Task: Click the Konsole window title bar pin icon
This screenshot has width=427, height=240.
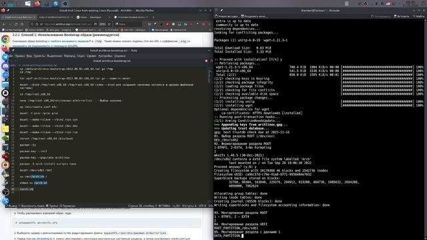Action: [222, 11]
